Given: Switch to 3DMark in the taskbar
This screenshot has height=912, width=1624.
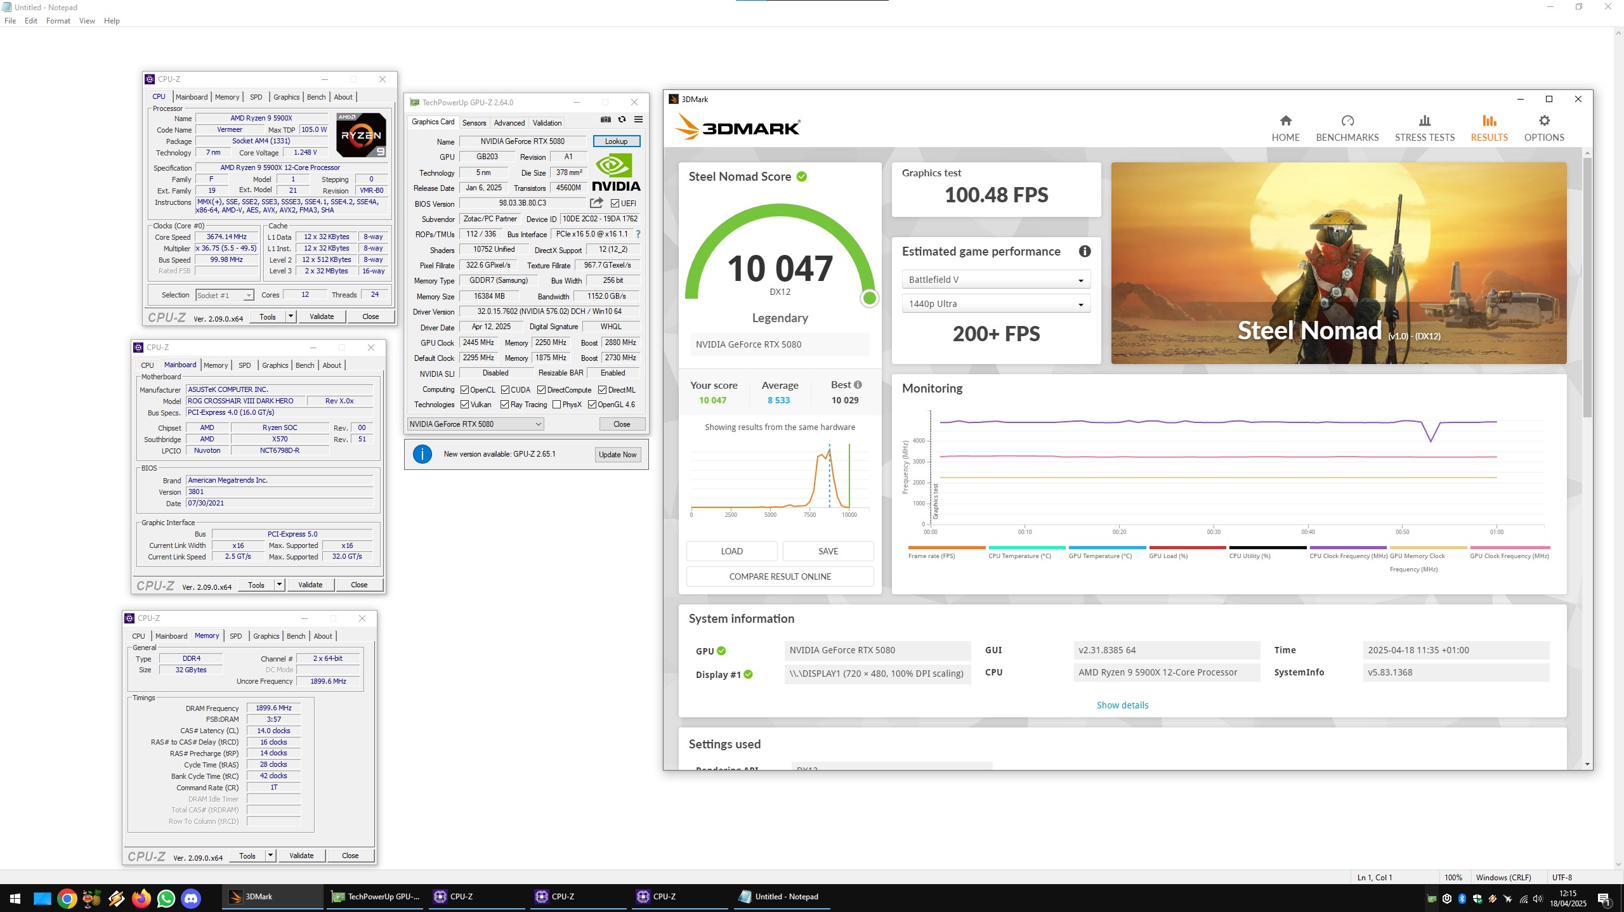Looking at the screenshot, I should pyautogui.click(x=273, y=897).
